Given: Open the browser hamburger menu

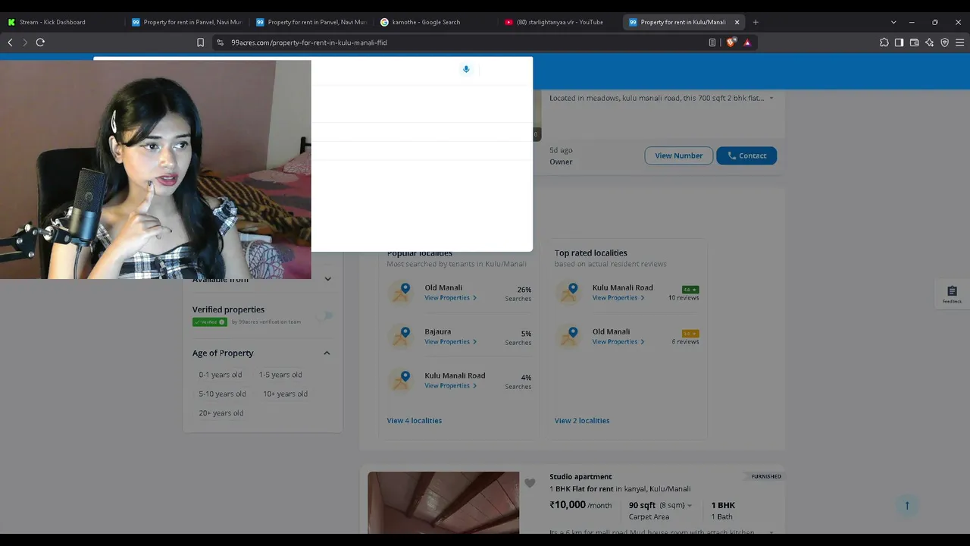Looking at the screenshot, I should coord(959,42).
